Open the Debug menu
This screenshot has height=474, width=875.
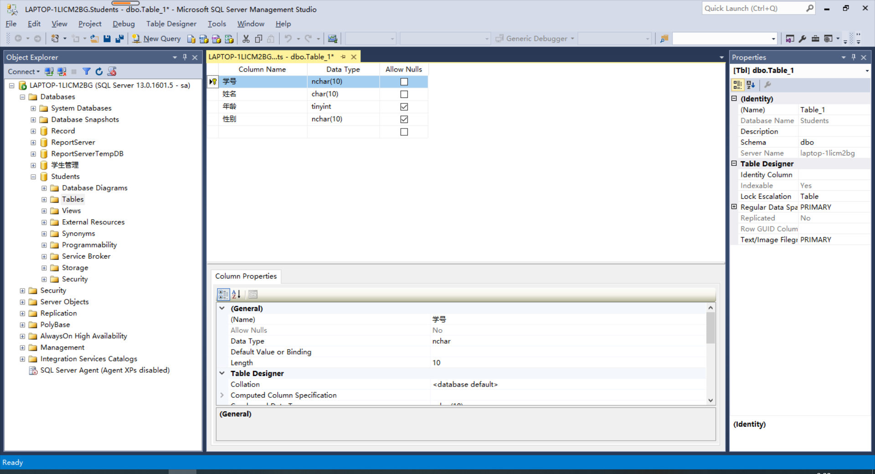[124, 24]
